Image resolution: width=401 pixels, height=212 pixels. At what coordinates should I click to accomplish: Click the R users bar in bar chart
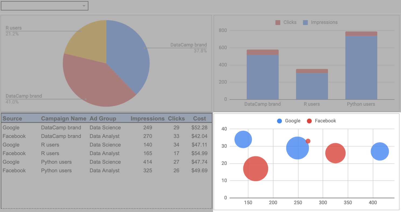pos(312,84)
